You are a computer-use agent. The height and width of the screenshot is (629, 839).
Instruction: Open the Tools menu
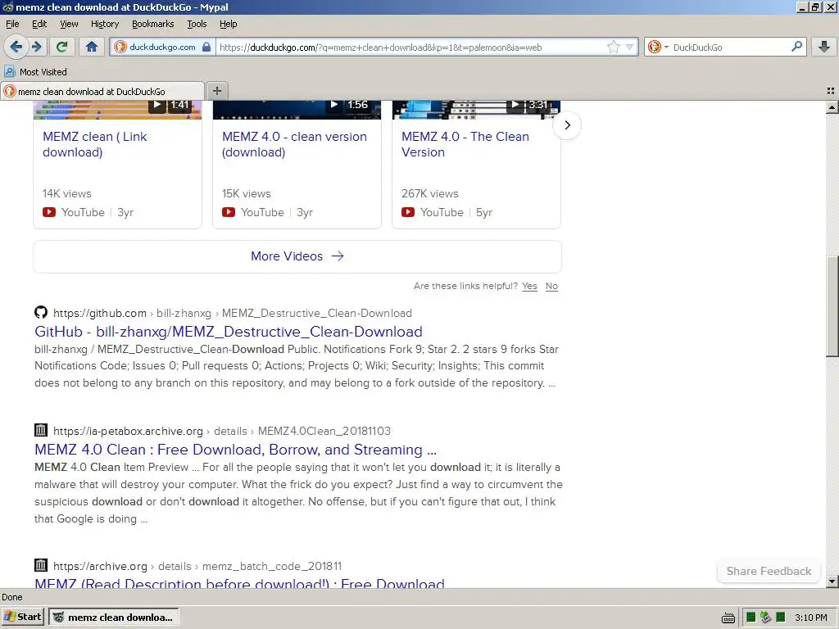(x=197, y=24)
